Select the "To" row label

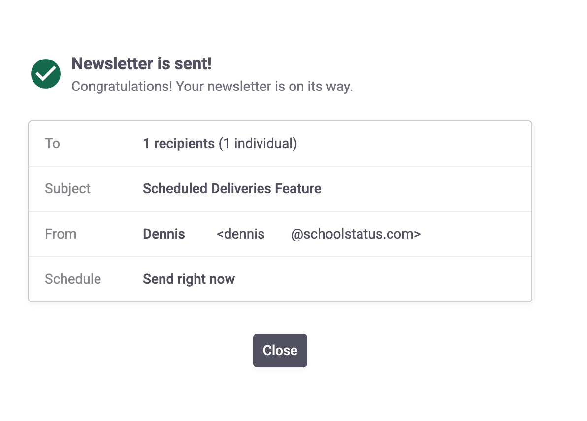click(x=52, y=144)
